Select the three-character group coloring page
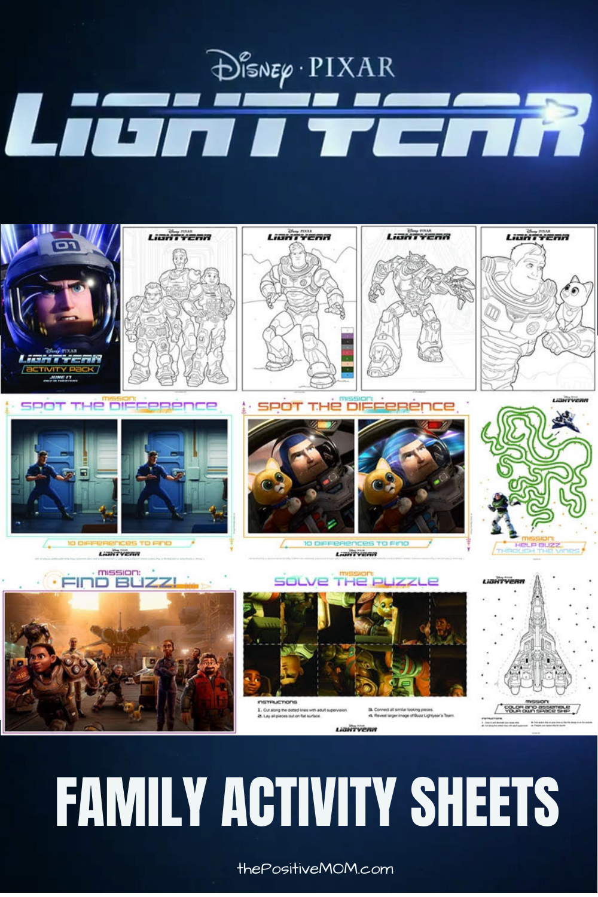The height and width of the screenshot is (897, 598). coord(180,308)
